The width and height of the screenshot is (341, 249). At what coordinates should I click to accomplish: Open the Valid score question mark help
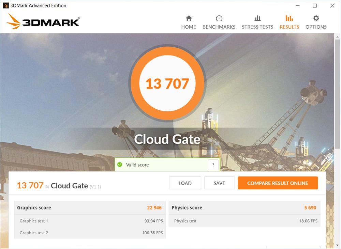pos(213,165)
